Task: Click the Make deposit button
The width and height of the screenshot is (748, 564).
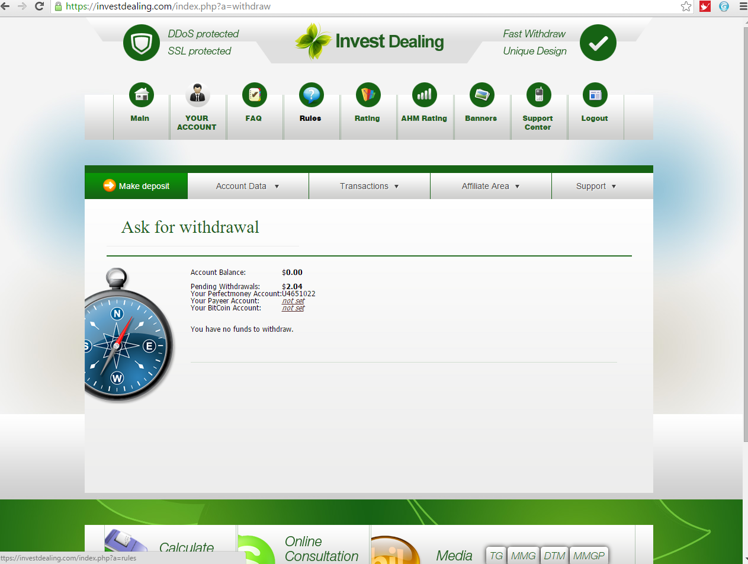Action: 136,186
